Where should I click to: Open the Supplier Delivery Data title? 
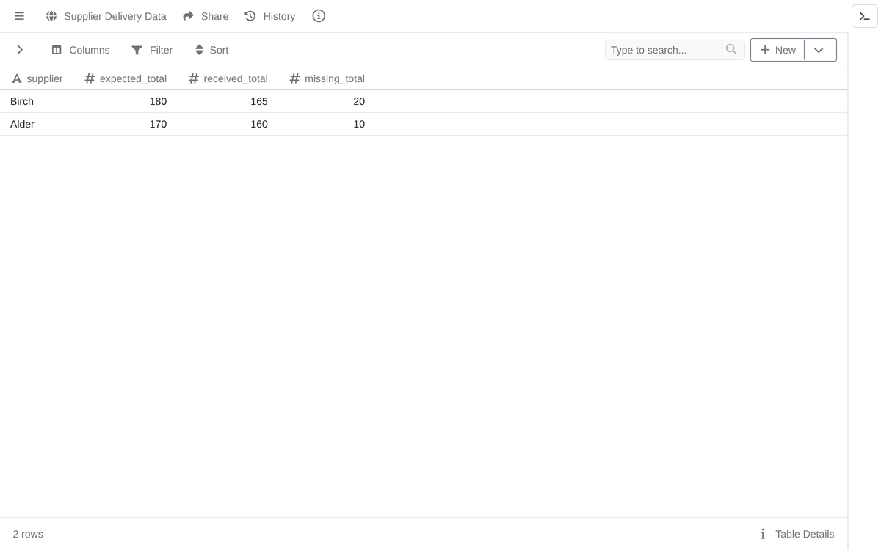(x=115, y=16)
